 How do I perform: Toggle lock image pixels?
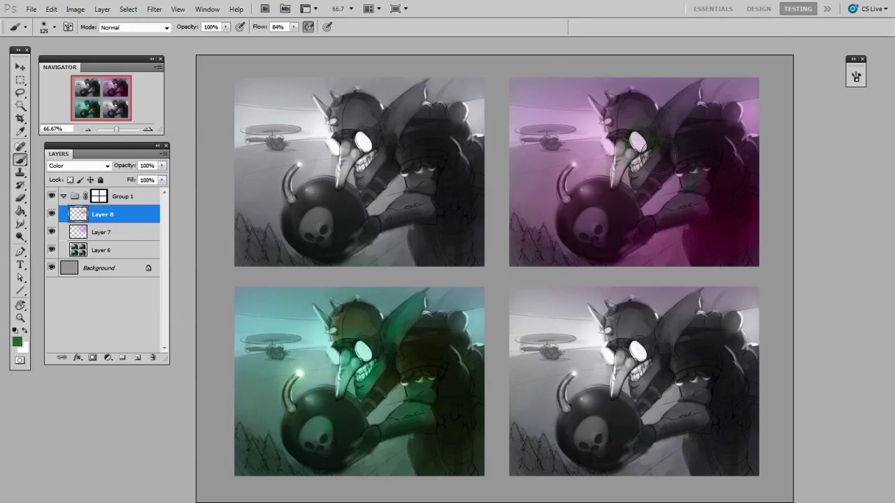point(80,180)
